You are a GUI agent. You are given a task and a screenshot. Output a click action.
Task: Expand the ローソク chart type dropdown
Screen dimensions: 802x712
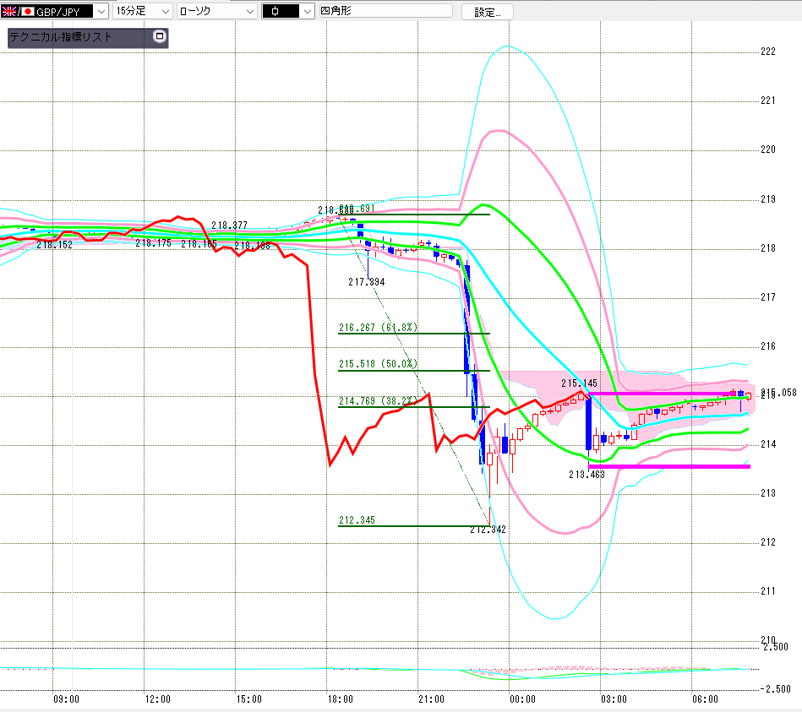click(217, 11)
